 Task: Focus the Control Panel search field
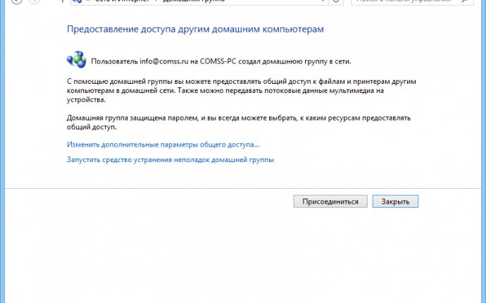[412, 2]
